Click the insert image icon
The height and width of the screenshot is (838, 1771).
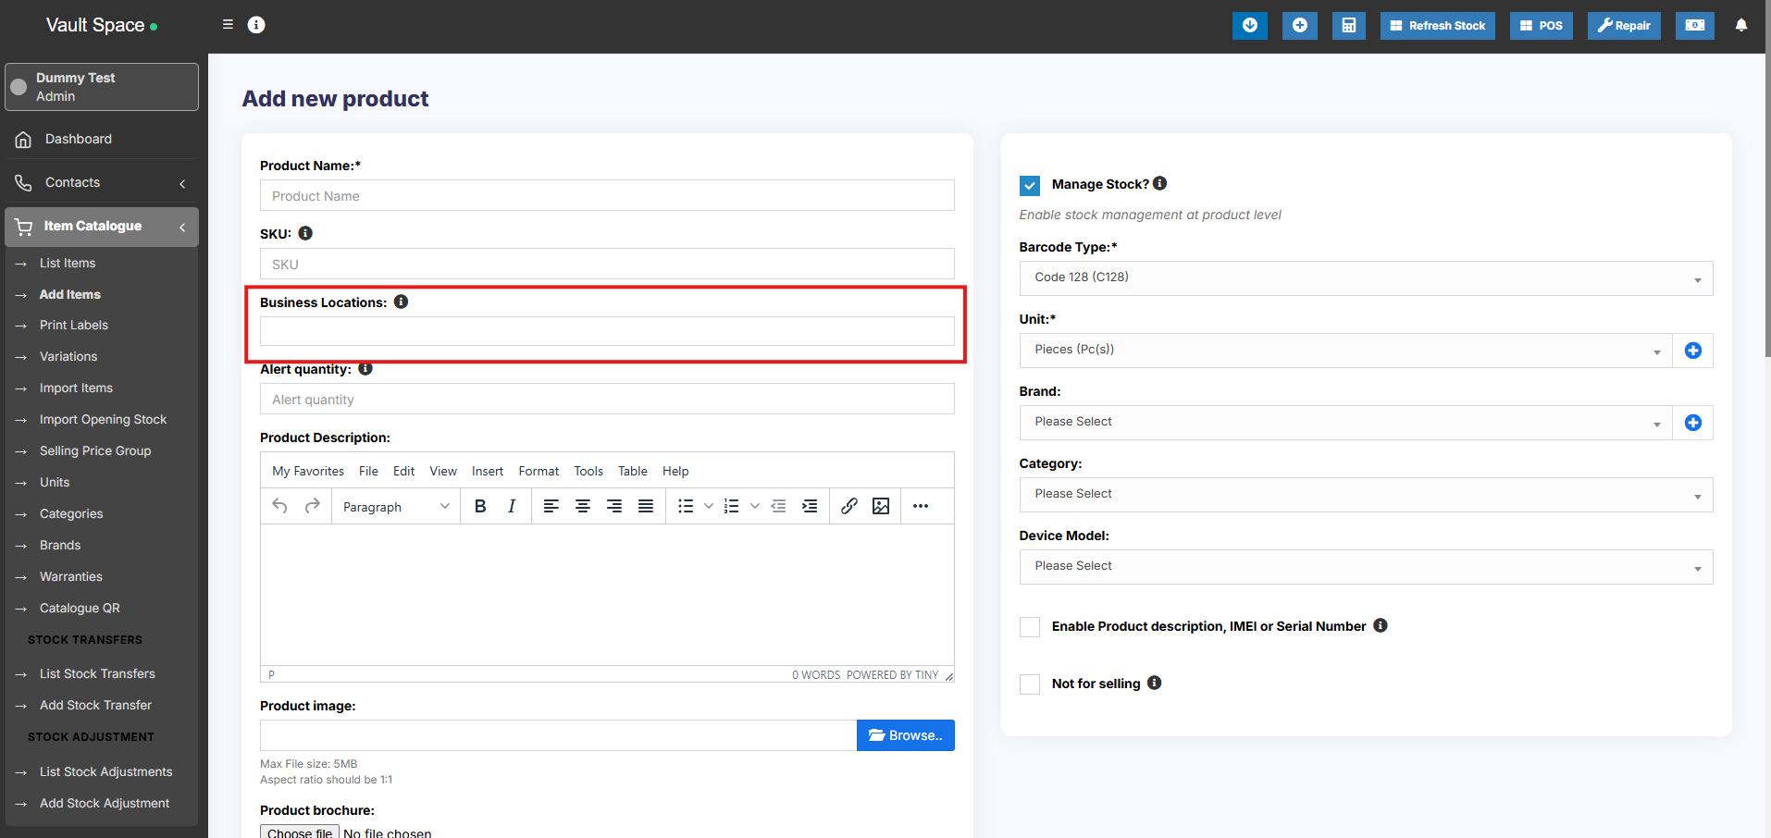click(881, 506)
